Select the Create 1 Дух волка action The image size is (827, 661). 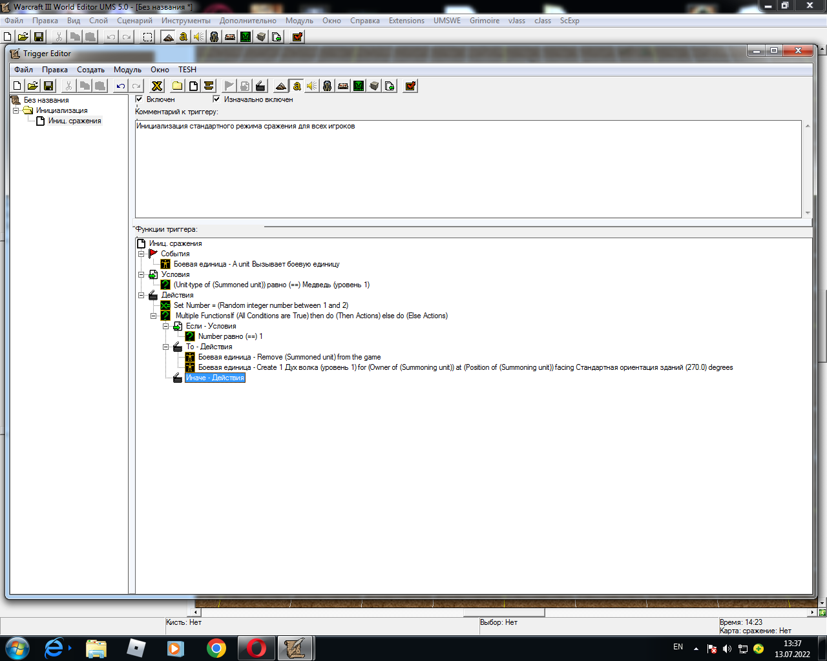pos(465,367)
